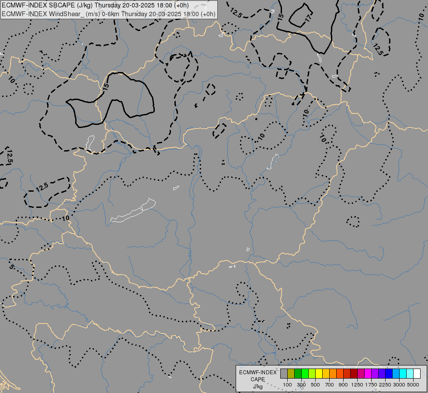
Task: Click the WindShear 0-6km title line
Action: coord(108,14)
